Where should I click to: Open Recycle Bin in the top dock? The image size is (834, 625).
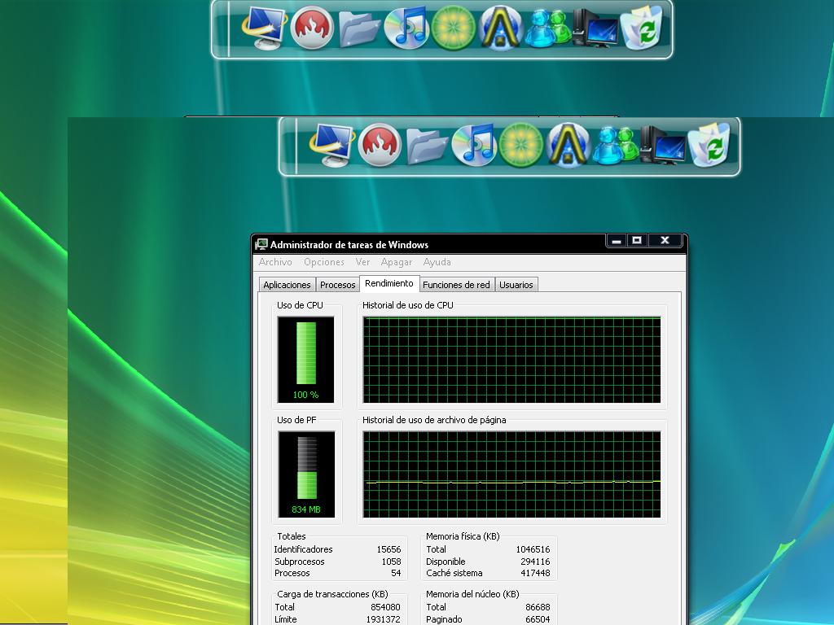pos(643,28)
